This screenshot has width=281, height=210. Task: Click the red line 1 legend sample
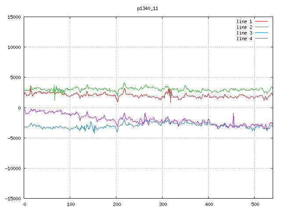point(261,21)
